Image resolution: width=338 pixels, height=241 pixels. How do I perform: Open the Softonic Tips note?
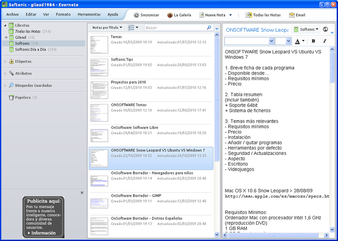tap(151, 67)
